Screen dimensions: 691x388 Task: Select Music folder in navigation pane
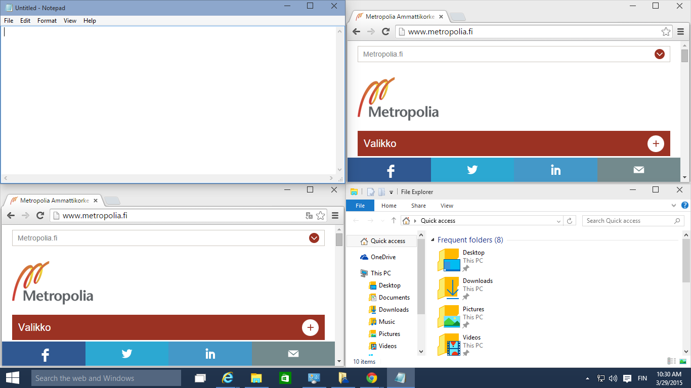pos(382,322)
